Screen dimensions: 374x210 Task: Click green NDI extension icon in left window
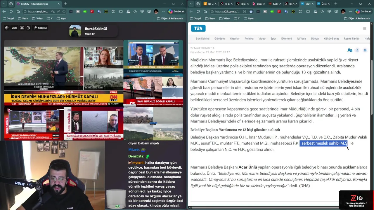(85, 11)
